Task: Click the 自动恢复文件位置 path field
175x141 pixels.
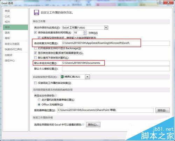Action: pos(116,43)
